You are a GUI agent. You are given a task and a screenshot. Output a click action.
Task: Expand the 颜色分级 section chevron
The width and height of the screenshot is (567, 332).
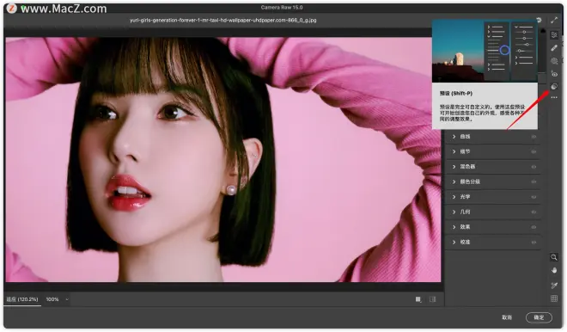point(454,181)
